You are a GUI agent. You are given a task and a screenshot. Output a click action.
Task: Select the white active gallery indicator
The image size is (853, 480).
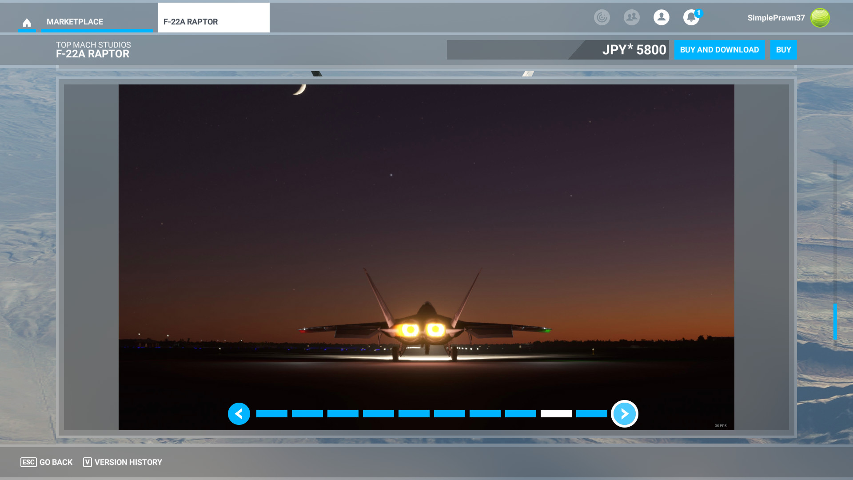[556, 414]
